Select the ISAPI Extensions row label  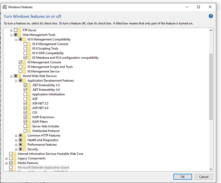[x=43, y=117]
